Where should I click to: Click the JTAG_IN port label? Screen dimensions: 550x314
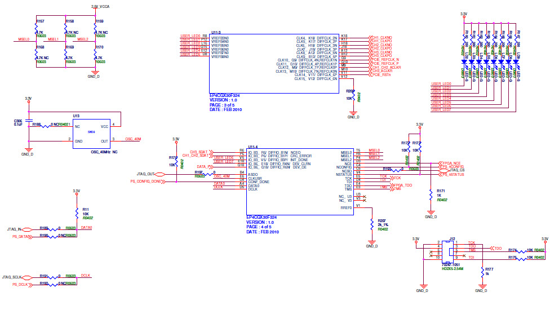tap(14, 229)
